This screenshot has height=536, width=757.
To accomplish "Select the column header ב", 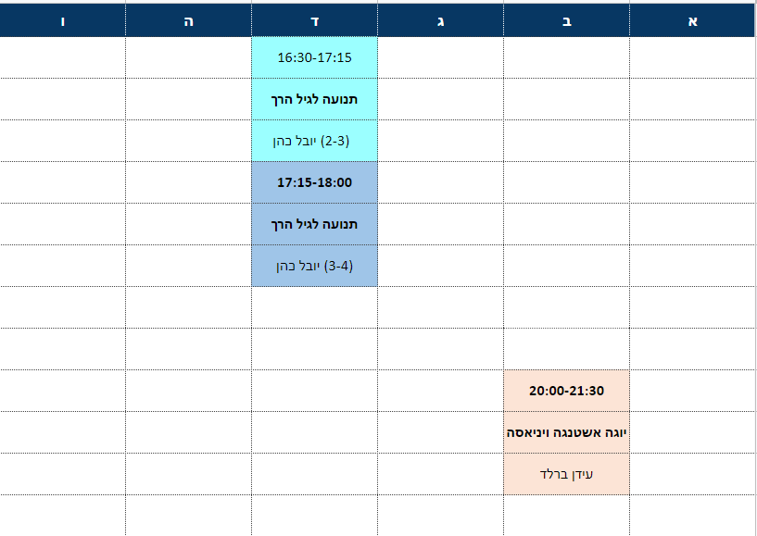I will tap(566, 20).
